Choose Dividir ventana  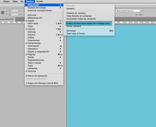tap(89, 26)
